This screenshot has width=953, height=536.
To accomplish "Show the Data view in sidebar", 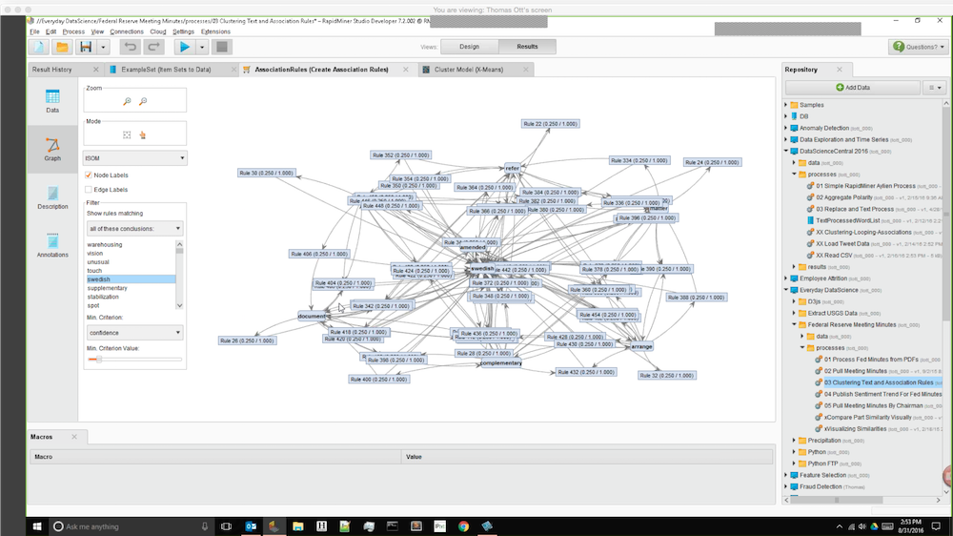I will [52, 101].
